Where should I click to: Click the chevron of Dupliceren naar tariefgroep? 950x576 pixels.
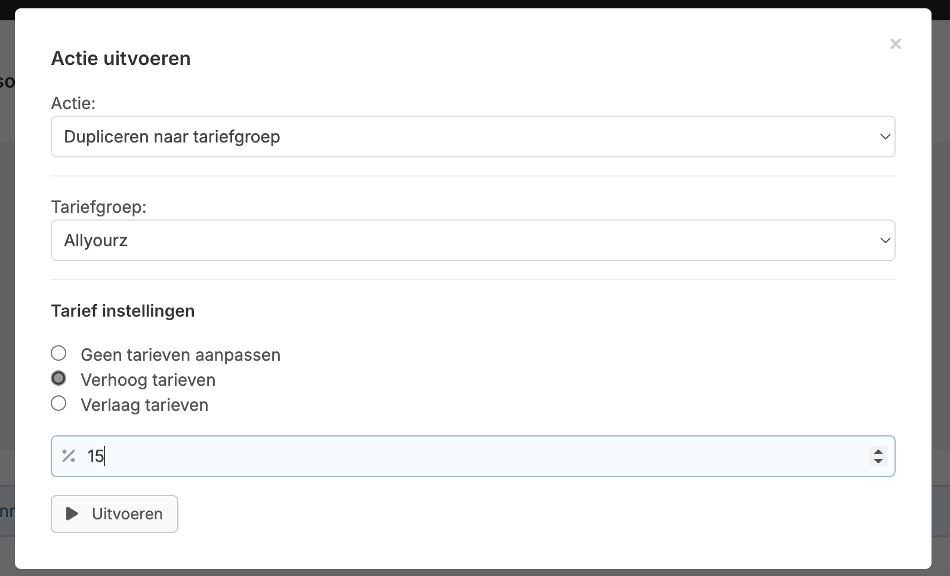(885, 137)
